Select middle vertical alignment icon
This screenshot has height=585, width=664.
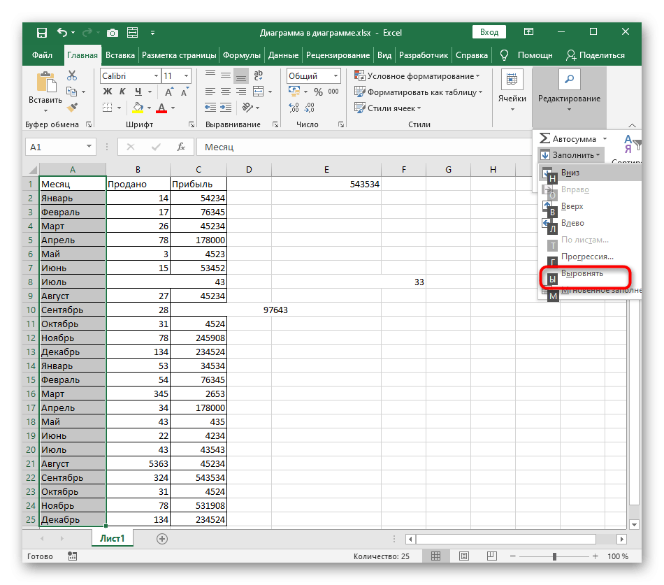(x=226, y=76)
